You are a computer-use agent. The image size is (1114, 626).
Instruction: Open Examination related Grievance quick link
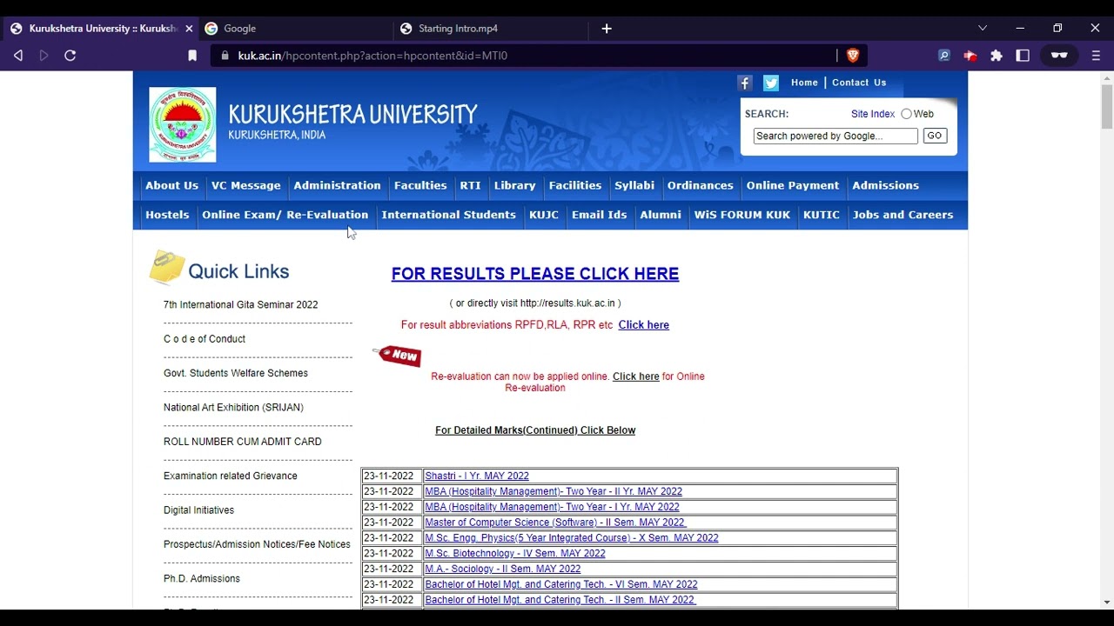pyautogui.click(x=231, y=476)
